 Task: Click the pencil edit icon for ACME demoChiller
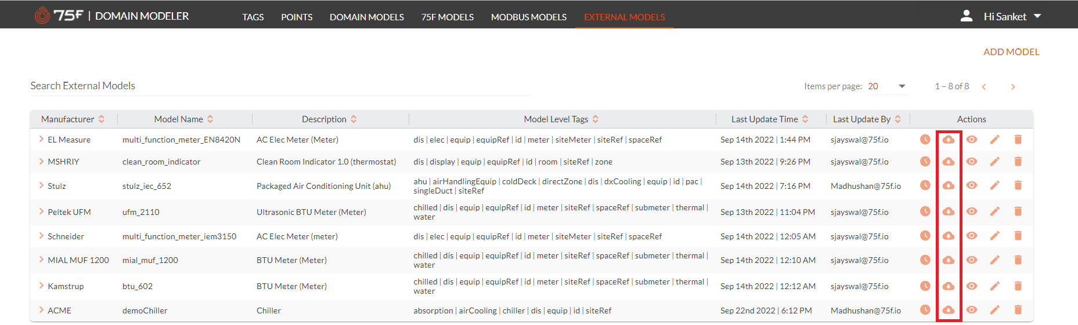click(x=995, y=310)
